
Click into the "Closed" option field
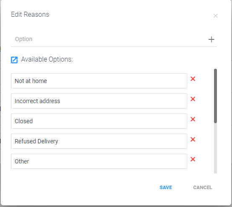99,121
